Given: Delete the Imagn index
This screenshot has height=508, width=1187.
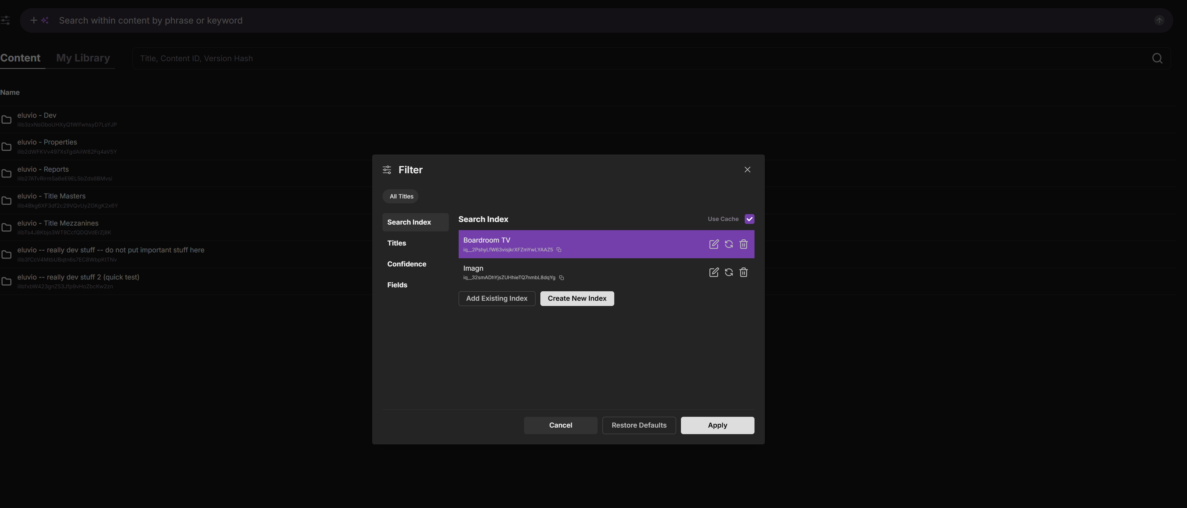Looking at the screenshot, I should [743, 272].
